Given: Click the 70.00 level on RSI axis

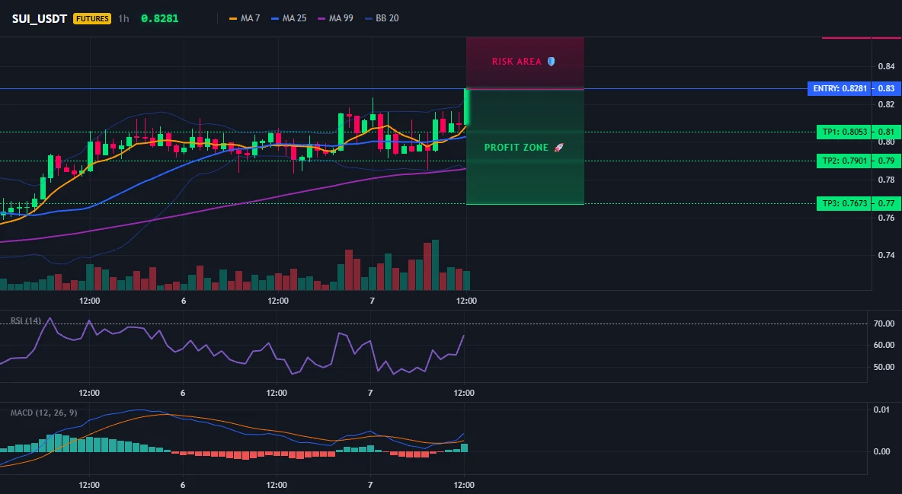Looking at the screenshot, I should tap(884, 323).
